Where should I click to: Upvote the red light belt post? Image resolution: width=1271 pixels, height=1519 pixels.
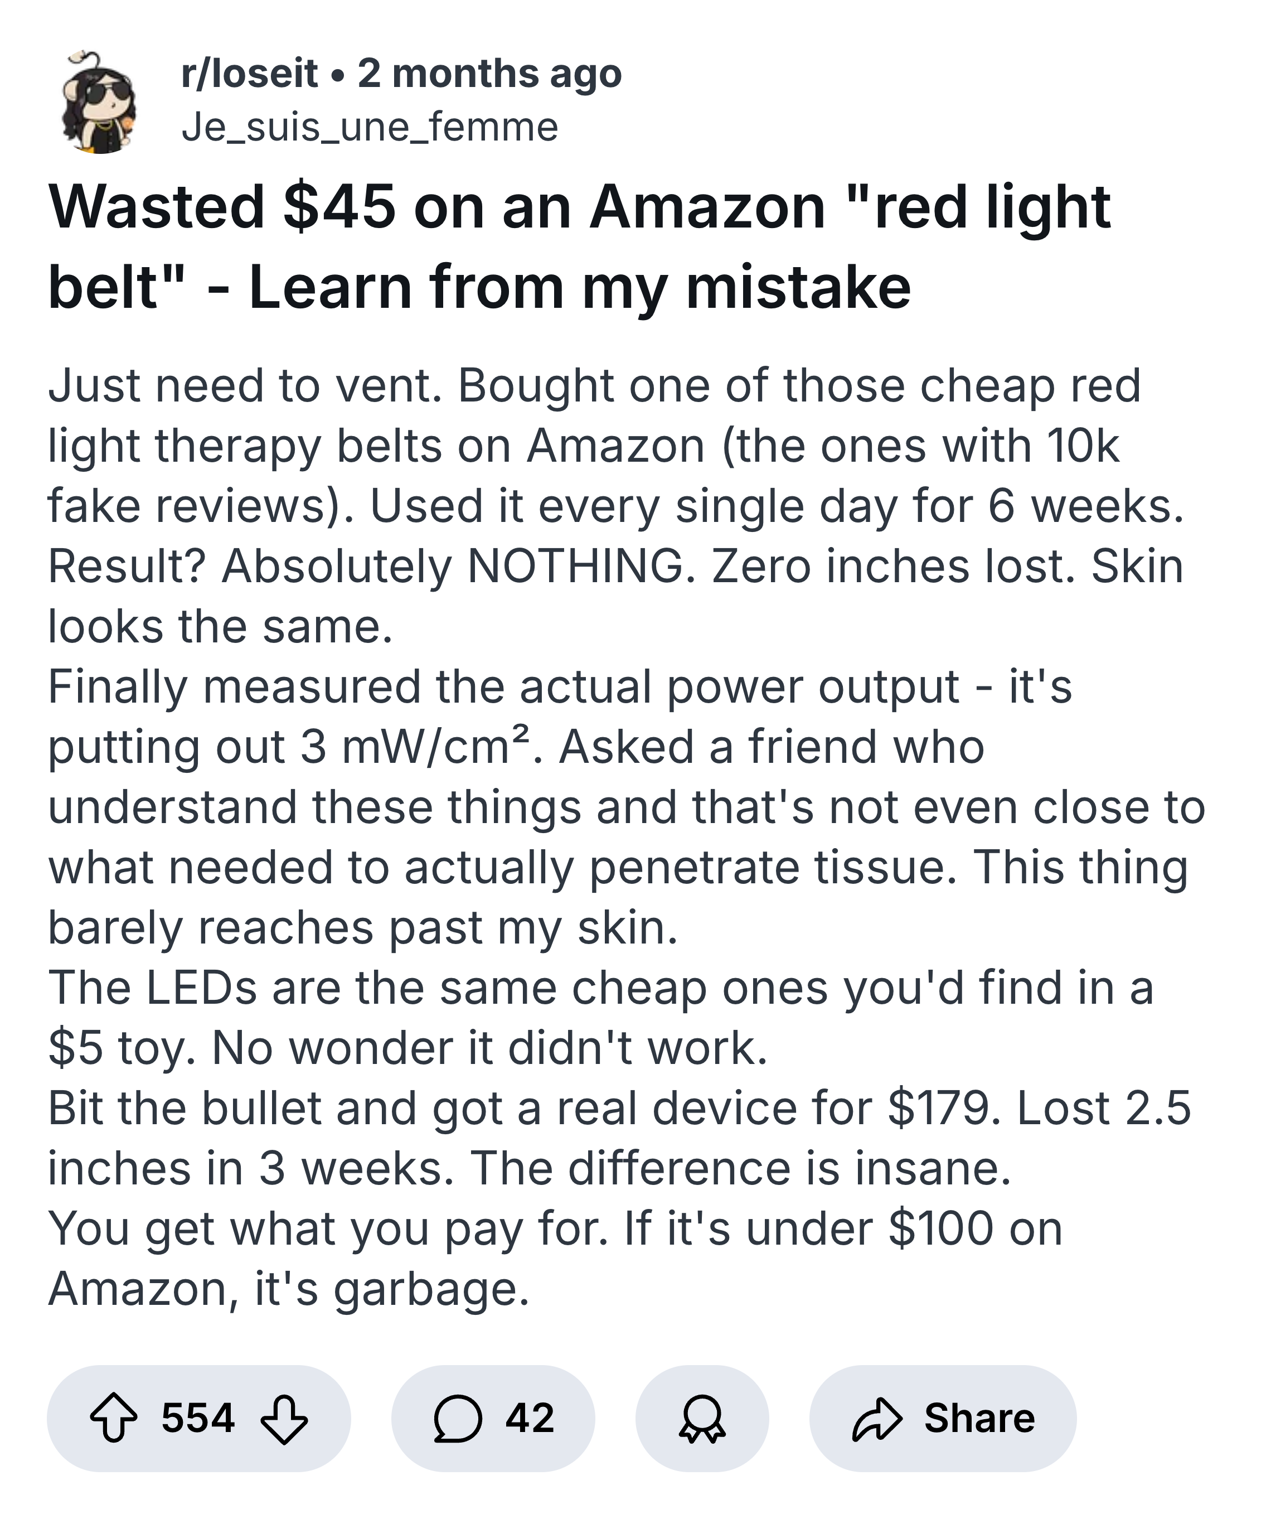click(x=113, y=1418)
